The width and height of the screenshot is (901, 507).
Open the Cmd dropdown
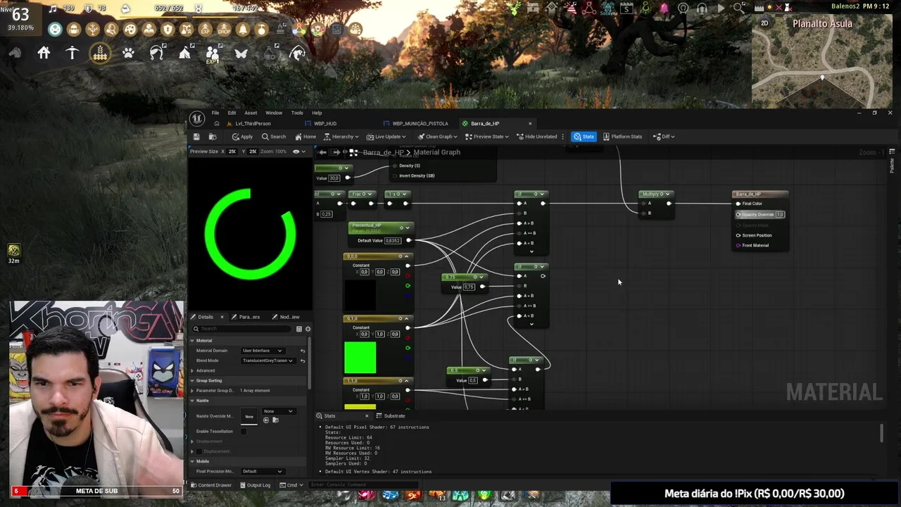click(291, 485)
